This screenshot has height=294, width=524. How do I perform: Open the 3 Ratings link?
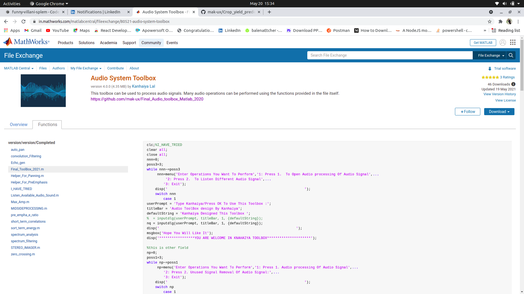tap(507, 77)
